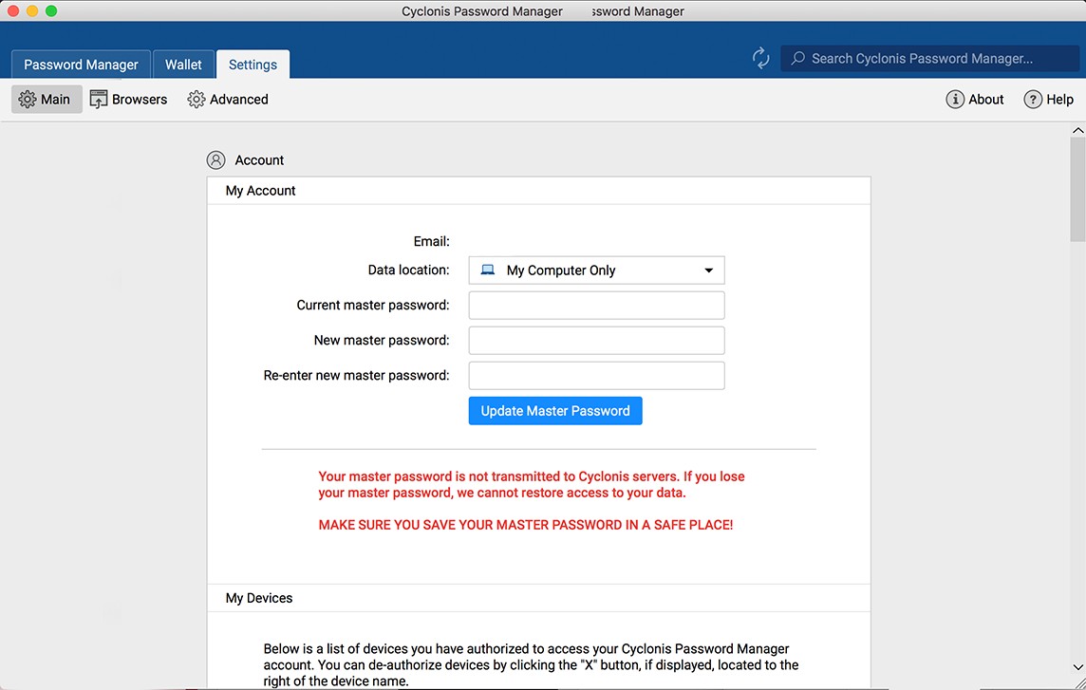Click the Data location dropdown arrow
This screenshot has width=1086, height=690.
(x=708, y=270)
